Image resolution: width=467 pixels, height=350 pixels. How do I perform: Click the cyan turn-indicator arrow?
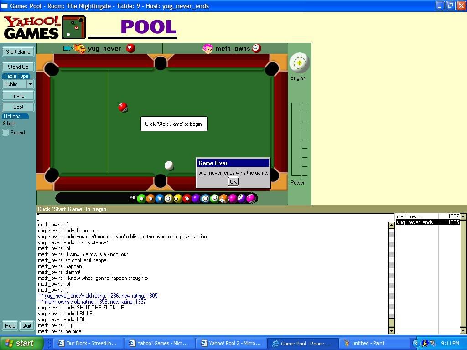coord(67,48)
